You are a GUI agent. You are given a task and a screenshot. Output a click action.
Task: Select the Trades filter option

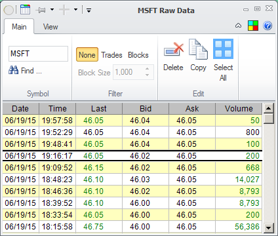(111, 55)
